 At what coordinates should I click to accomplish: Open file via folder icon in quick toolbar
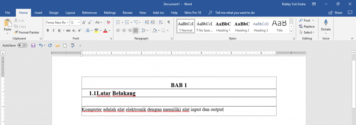[57, 45]
